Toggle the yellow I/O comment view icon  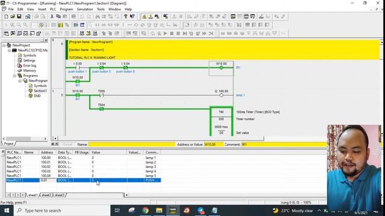pos(60,25)
